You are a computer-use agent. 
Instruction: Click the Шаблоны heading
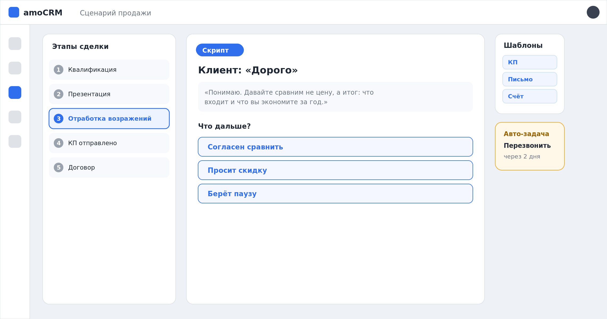point(523,45)
